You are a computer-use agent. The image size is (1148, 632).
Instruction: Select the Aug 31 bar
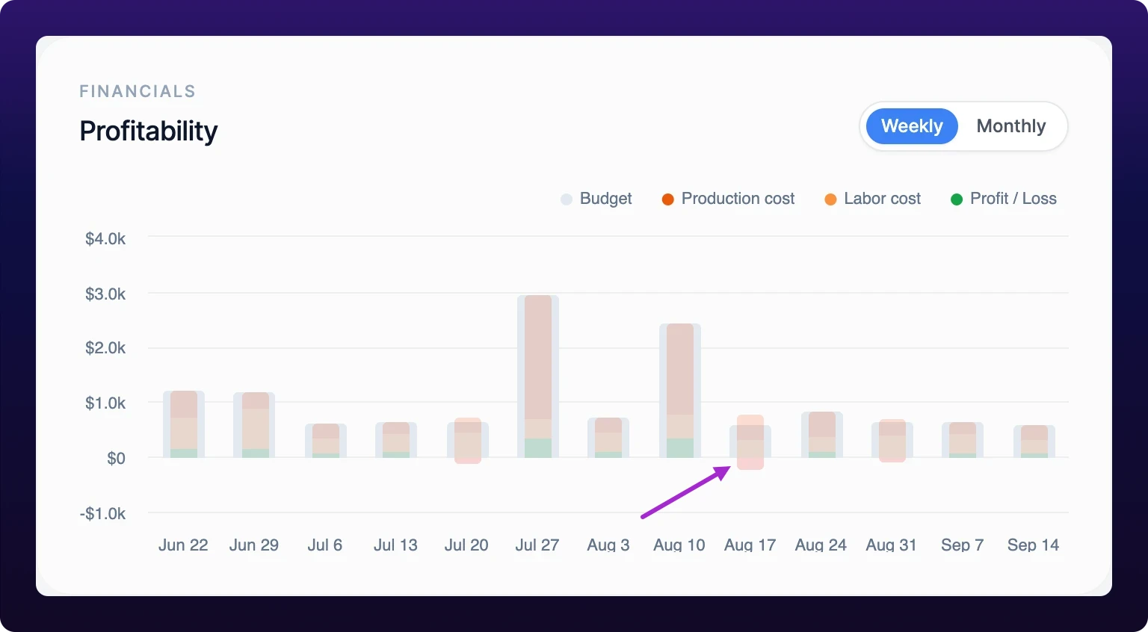coord(892,441)
